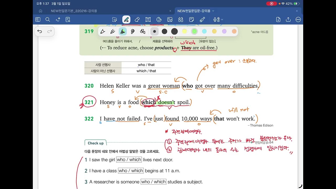Pick the green highlighter color
The image size is (336, 189).
194,31
